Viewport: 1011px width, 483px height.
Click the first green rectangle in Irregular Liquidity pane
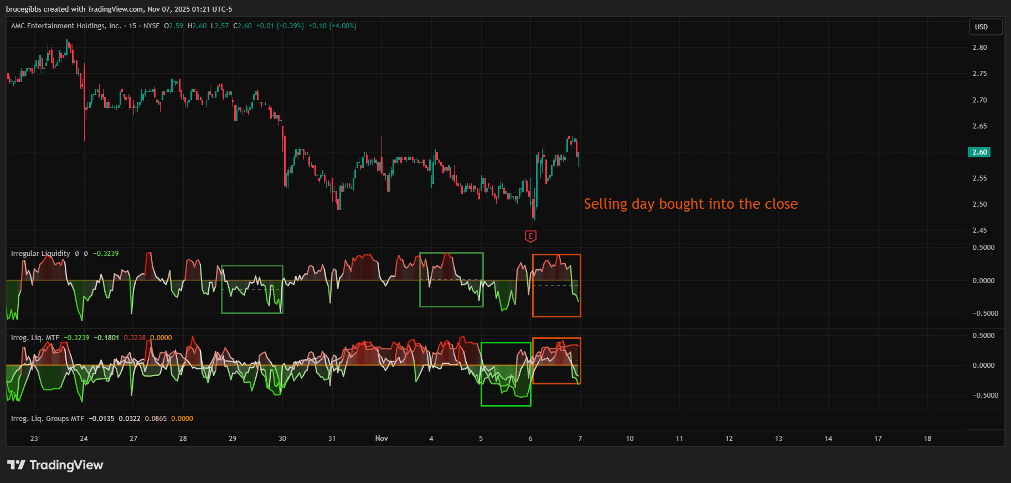pyautogui.click(x=252, y=266)
